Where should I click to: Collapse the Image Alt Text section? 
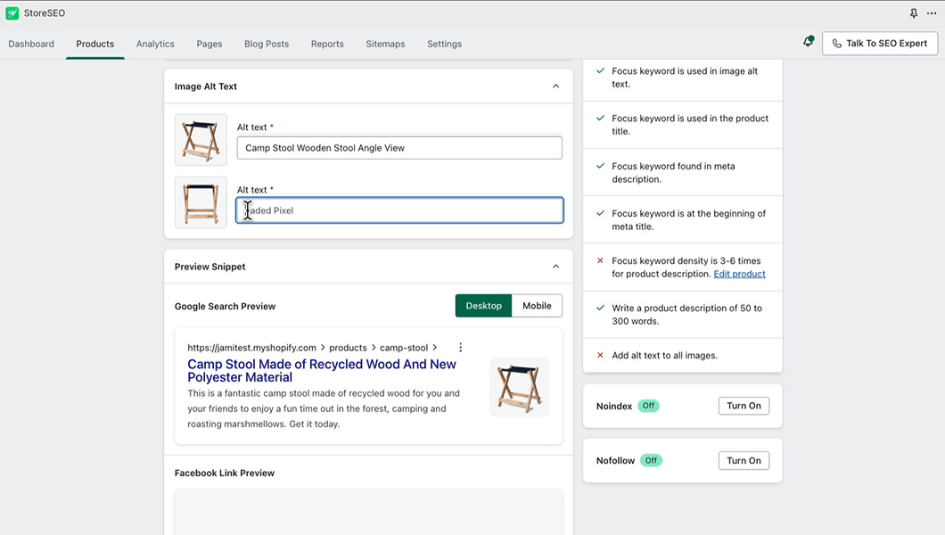[555, 86]
